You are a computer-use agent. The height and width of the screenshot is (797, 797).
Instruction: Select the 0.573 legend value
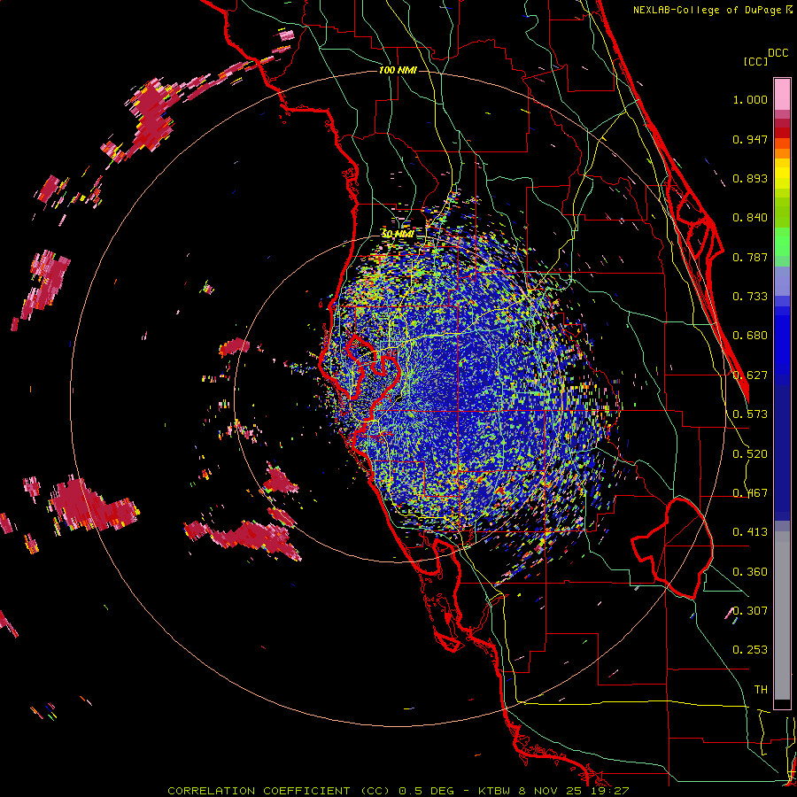click(750, 414)
